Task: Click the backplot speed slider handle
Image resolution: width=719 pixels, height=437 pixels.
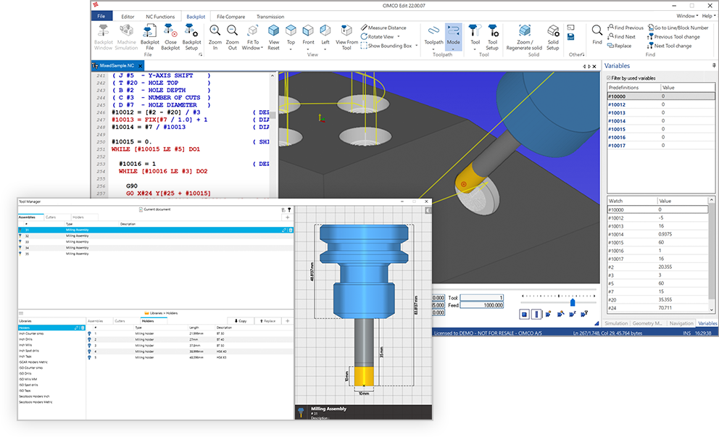Action: click(573, 302)
